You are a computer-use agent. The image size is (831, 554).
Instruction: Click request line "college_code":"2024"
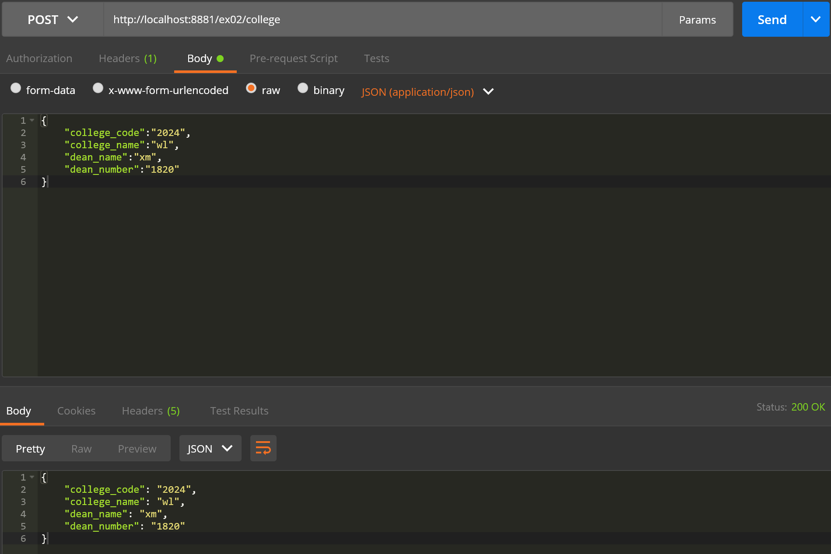click(x=127, y=132)
